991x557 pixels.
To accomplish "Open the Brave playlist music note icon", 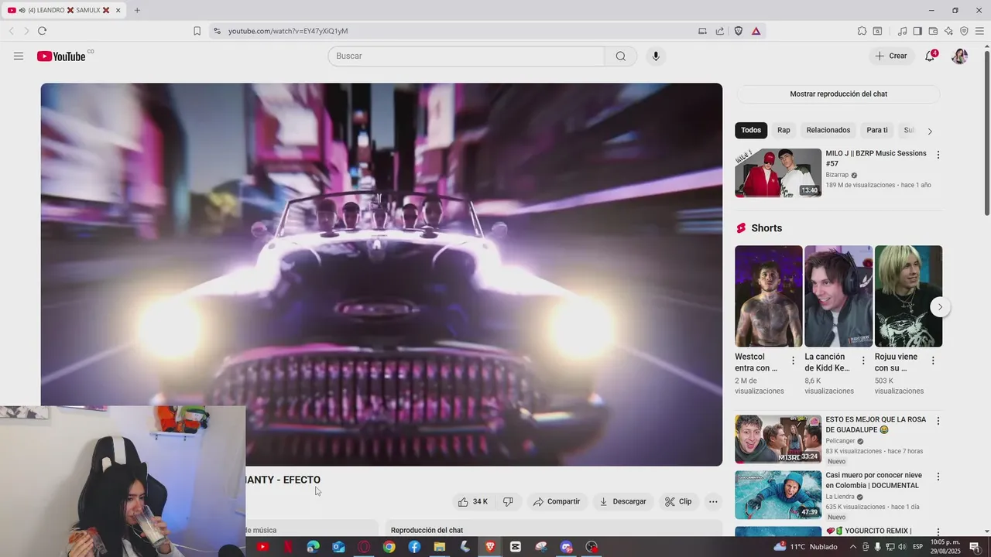I will (x=902, y=31).
